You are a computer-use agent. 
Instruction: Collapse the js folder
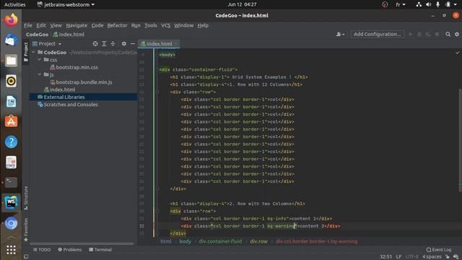point(39,74)
